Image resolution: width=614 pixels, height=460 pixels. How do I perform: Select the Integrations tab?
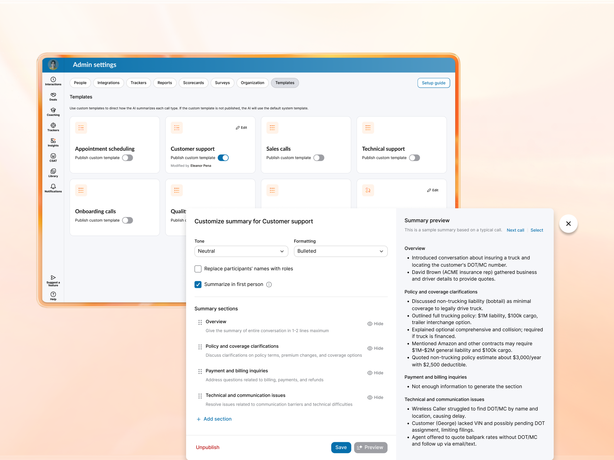pos(108,83)
